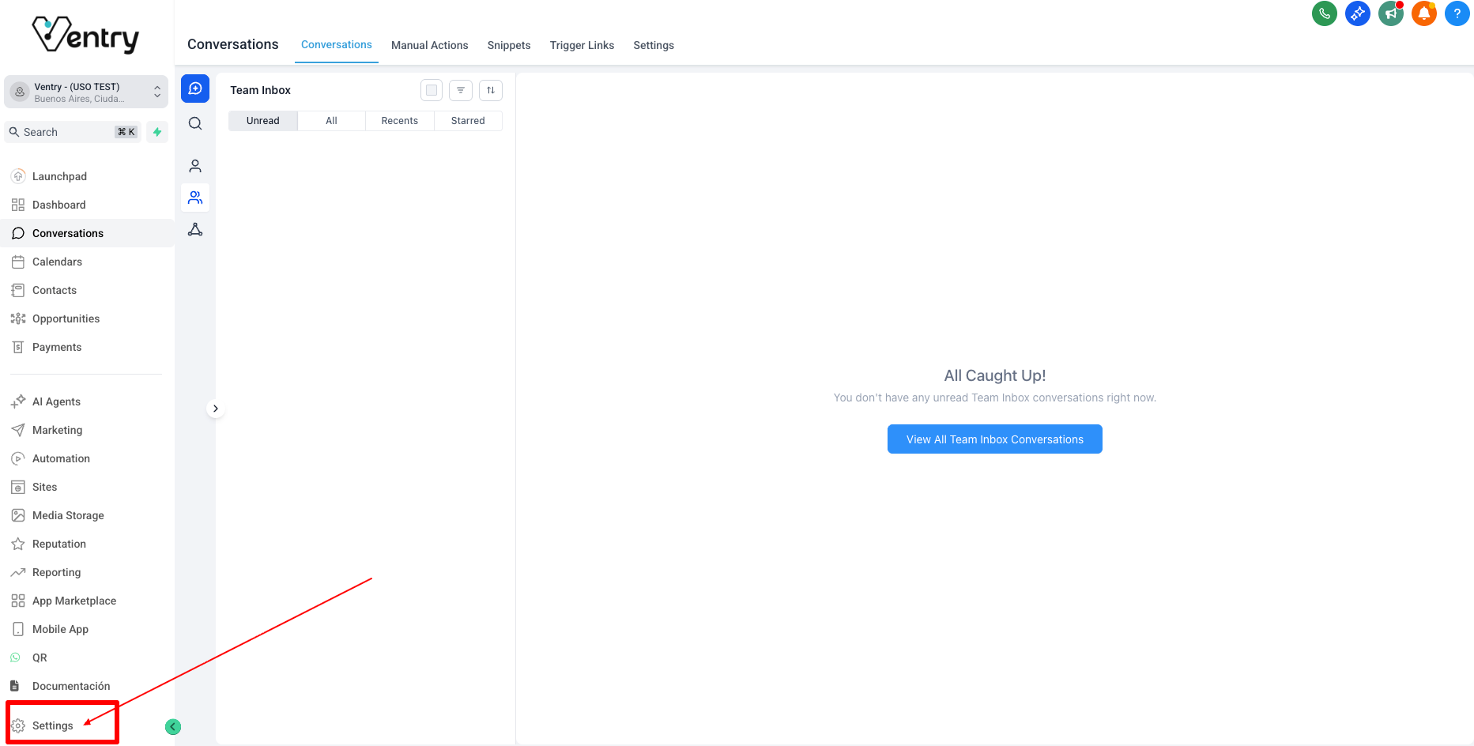
Task: Switch inbox filter to Unread
Action: coord(262,121)
